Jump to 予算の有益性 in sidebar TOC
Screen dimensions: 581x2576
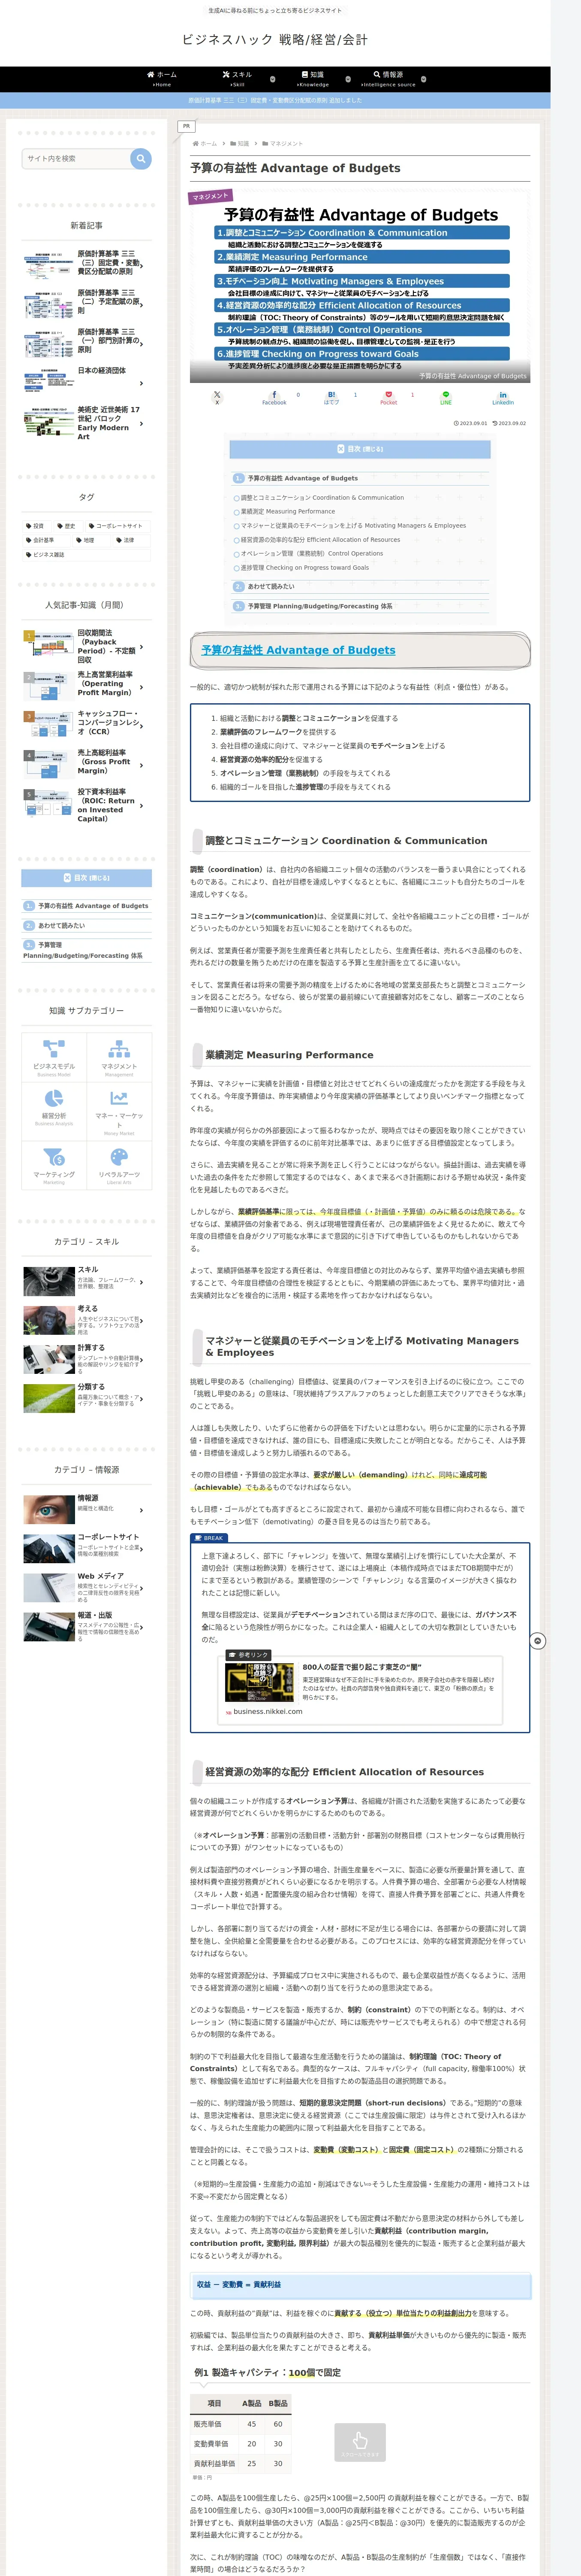[93, 906]
